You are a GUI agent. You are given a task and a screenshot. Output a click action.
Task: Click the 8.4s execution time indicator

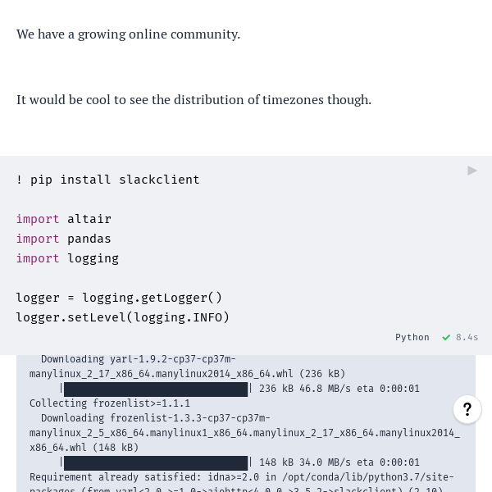click(467, 338)
